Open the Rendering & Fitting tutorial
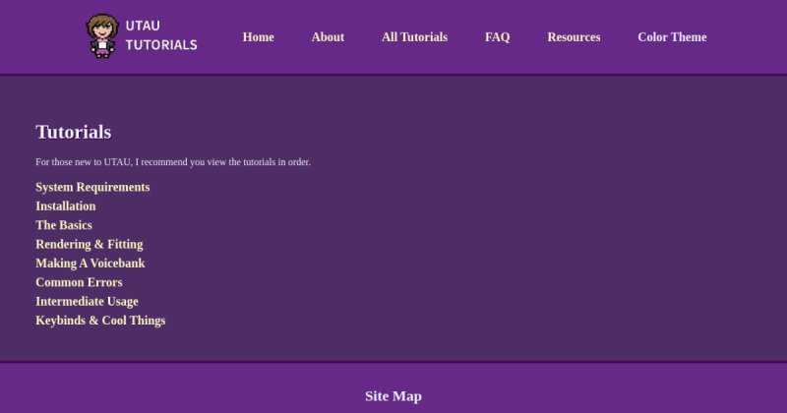The width and height of the screenshot is (787, 413). (x=90, y=245)
